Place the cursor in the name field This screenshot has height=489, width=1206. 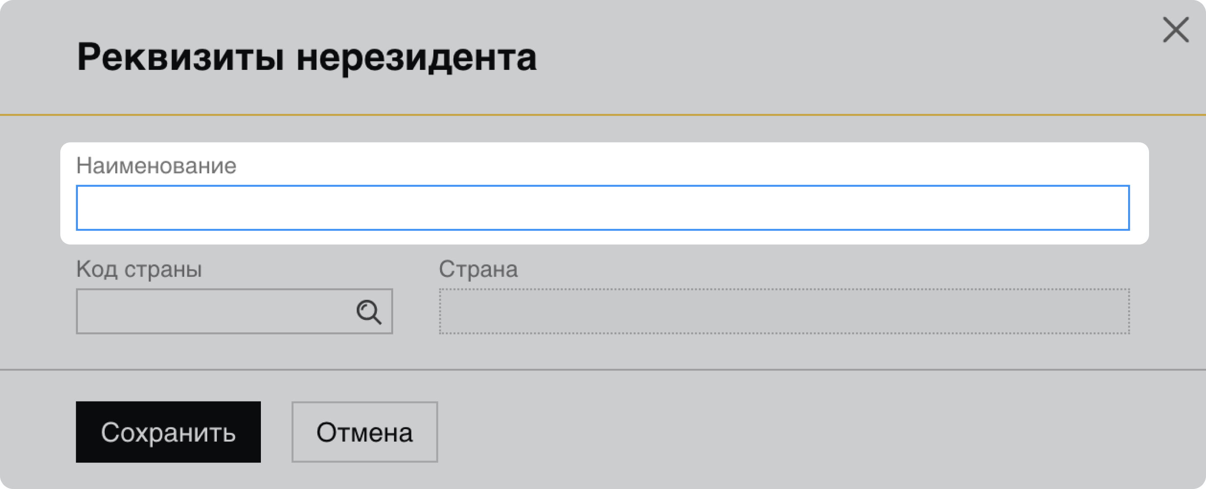click(x=603, y=208)
